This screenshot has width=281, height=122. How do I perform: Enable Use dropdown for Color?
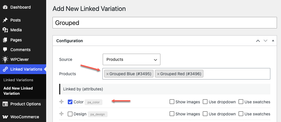point(205,102)
